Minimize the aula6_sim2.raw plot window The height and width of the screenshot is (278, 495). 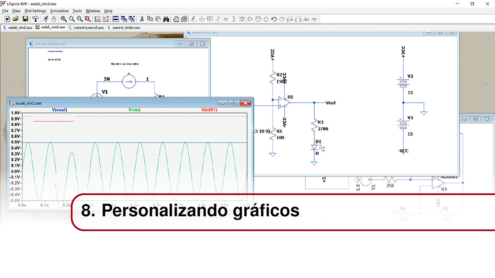click(223, 103)
